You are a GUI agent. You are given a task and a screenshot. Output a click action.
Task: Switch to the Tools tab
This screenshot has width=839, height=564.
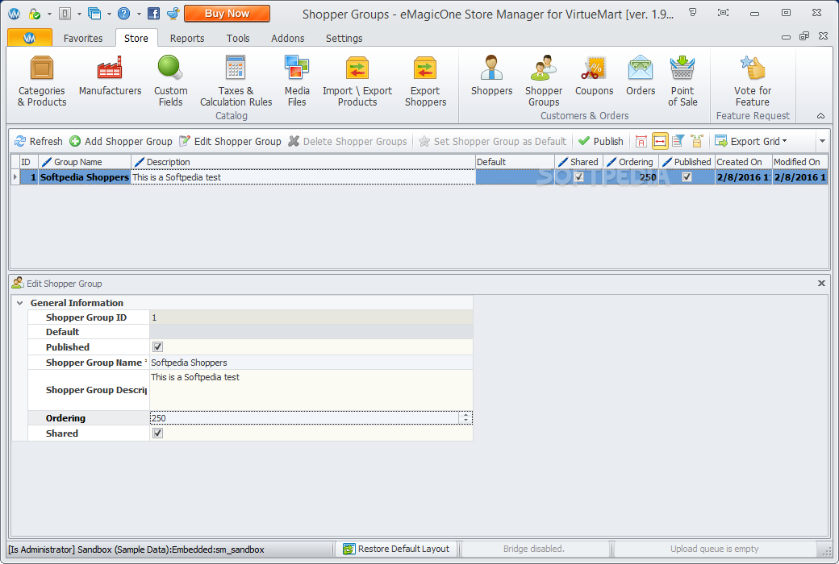pos(237,39)
